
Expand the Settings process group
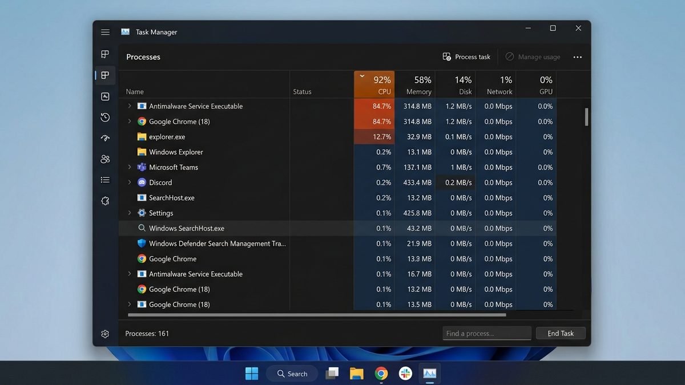130,213
